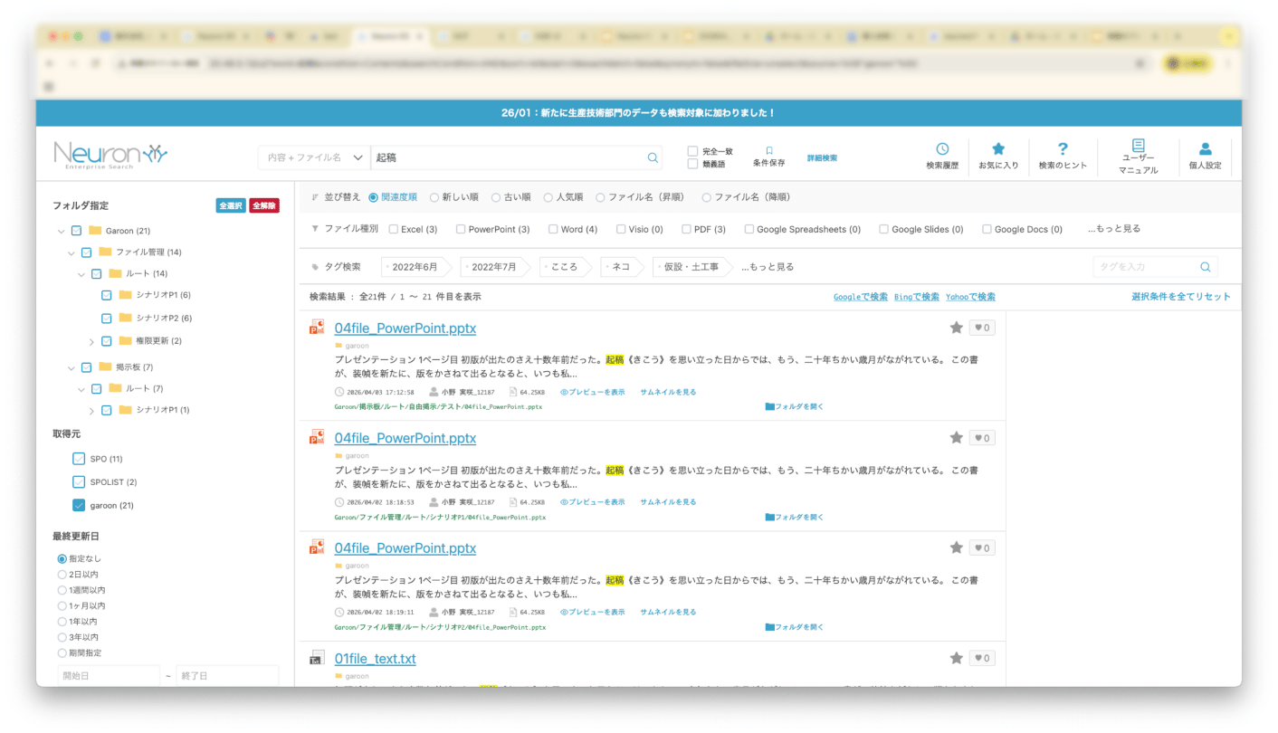
Task: Enable the 完全一致 exact match checkbox
Action: click(x=692, y=151)
